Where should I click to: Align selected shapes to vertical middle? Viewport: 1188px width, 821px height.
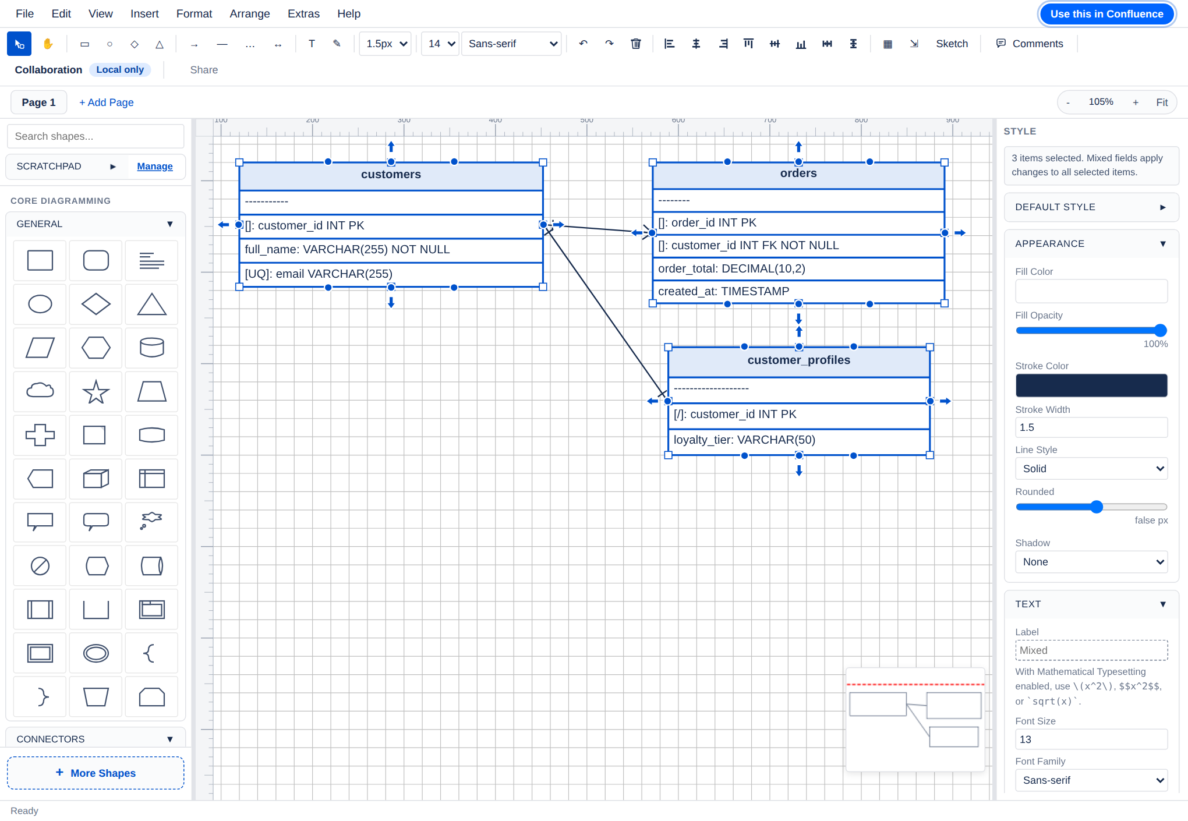[775, 44]
